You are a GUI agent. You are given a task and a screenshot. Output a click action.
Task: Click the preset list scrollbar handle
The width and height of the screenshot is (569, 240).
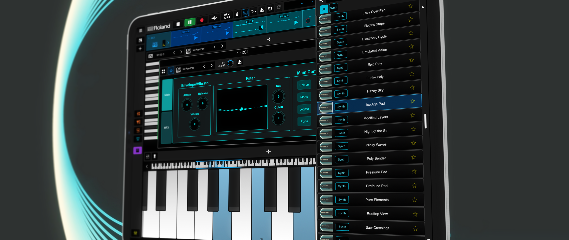tap(425, 121)
